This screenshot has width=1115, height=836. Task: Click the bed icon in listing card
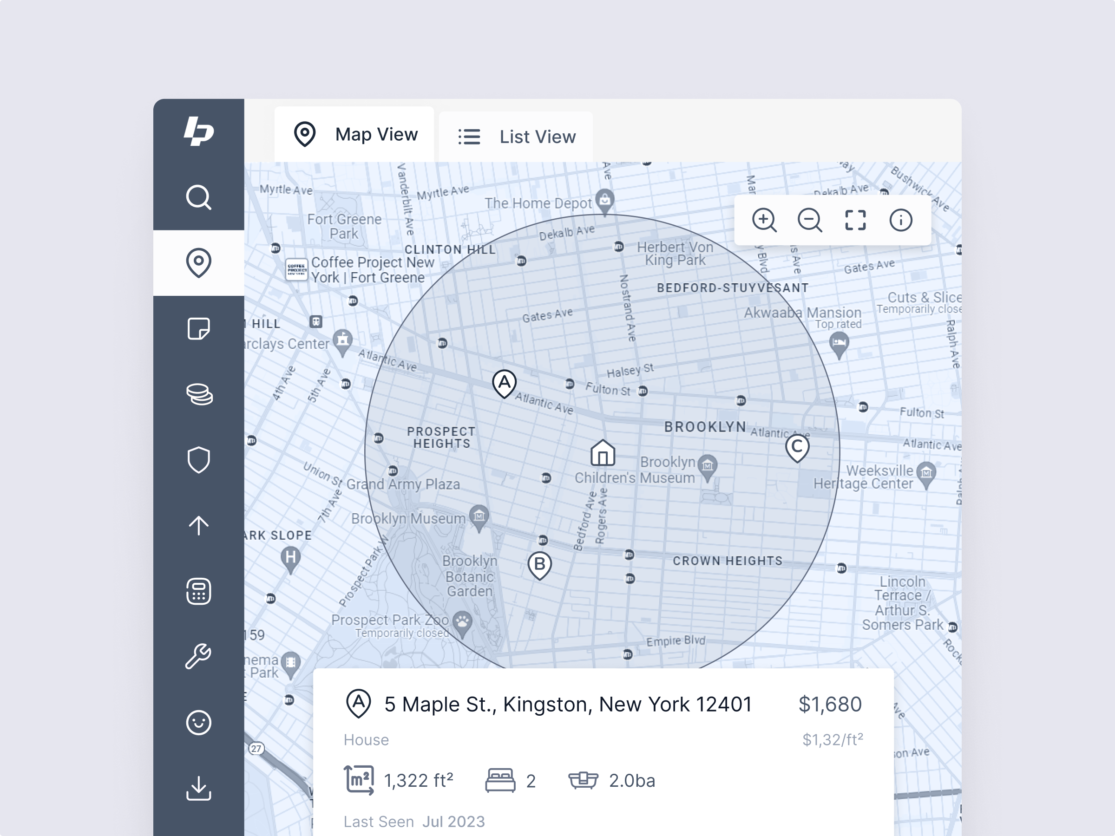[500, 781]
